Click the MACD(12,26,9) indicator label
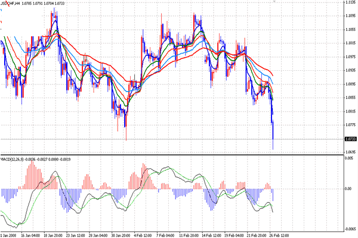358x238 pixels. pyautogui.click(x=12, y=159)
